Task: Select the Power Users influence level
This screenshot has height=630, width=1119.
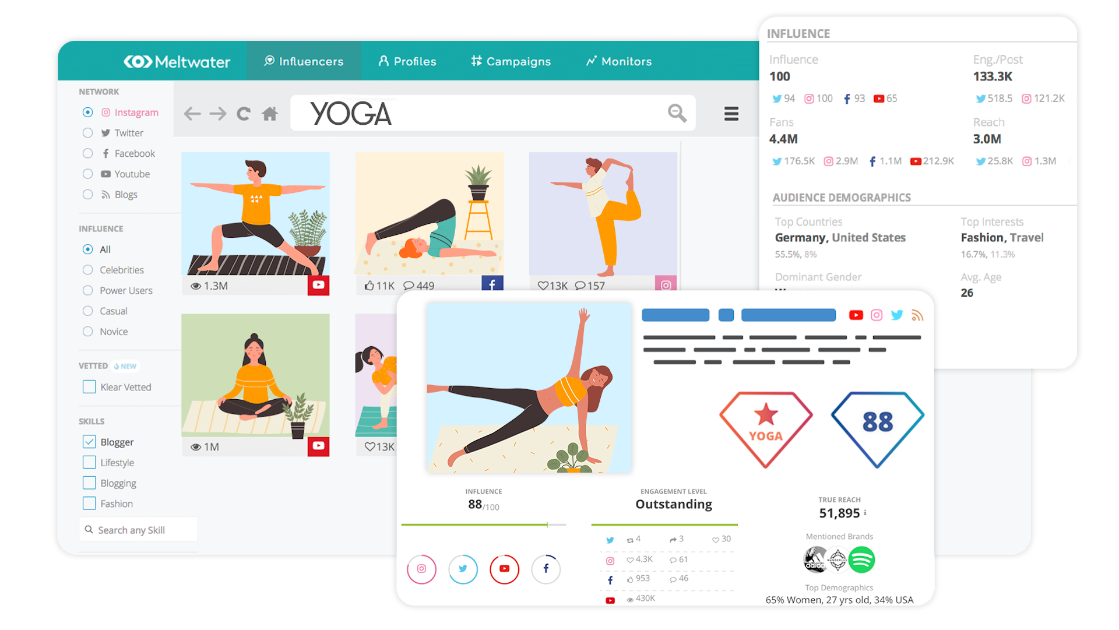Action: (x=89, y=290)
